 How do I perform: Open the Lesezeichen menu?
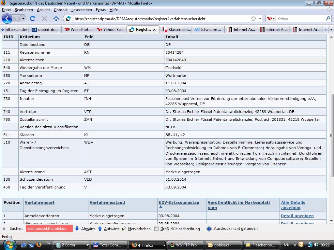click(x=82, y=10)
